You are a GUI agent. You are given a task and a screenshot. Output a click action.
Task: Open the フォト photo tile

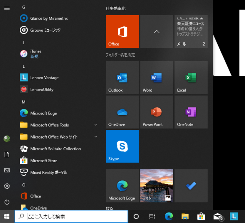tap(156, 186)
